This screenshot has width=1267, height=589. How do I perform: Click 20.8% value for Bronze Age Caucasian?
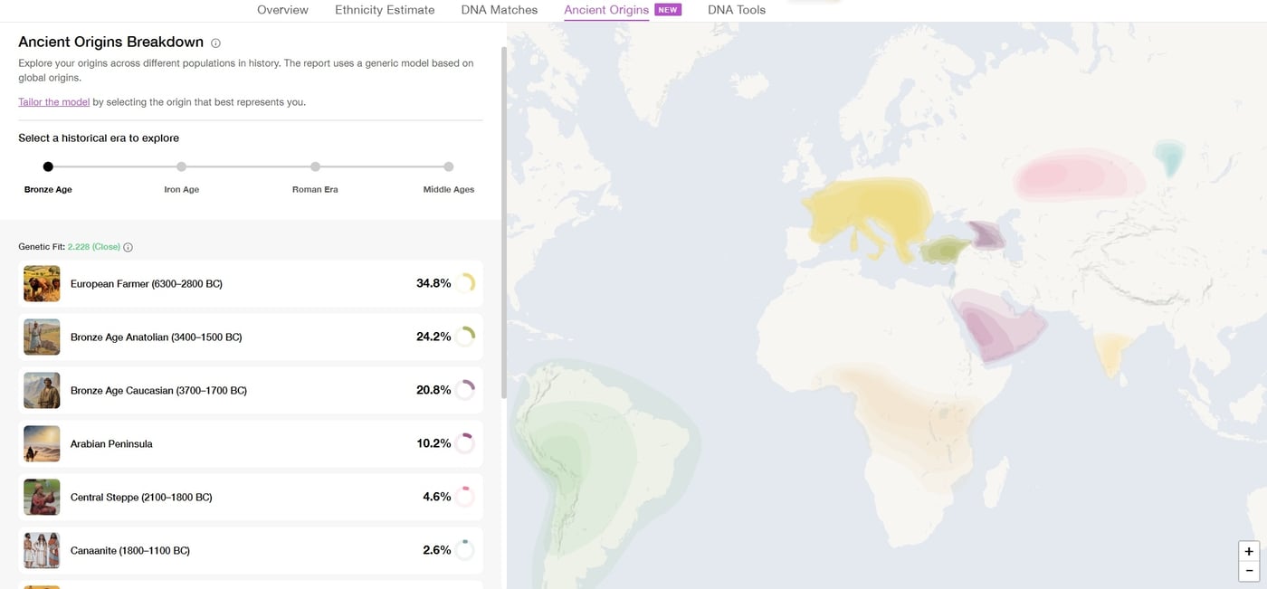tap(433, 390)
